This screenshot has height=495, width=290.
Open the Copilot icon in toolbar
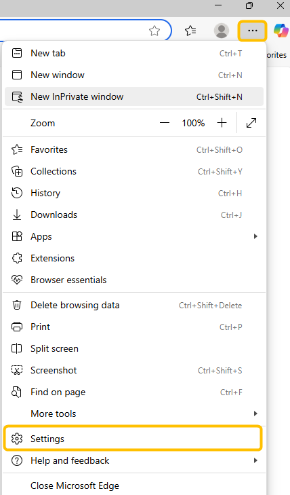click(x=281, y=31)
